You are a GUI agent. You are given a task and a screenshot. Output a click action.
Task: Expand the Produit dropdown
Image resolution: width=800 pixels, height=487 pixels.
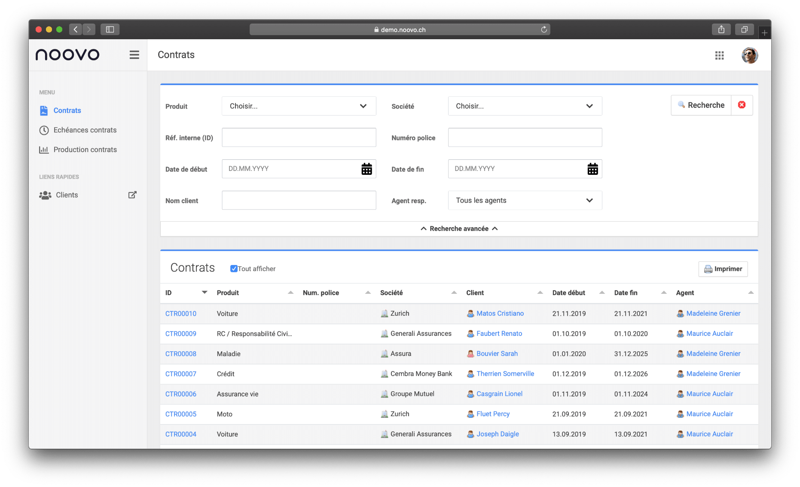tap(299, 106)
